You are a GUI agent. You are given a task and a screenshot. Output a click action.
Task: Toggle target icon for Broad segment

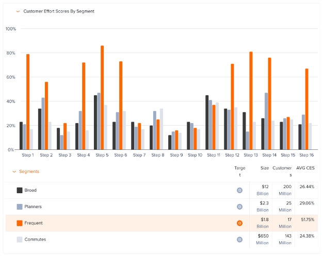click(x=239, y=190)
